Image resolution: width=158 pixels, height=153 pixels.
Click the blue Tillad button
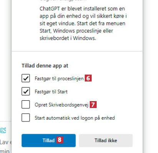(x=49, y=140)
